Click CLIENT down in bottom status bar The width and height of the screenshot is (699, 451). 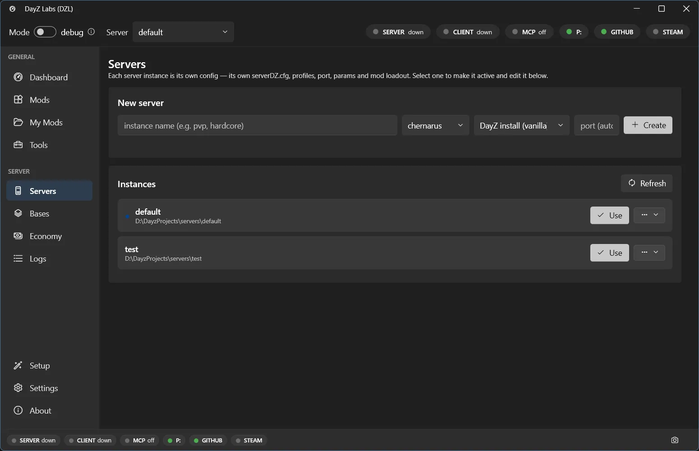click(90, 440)
